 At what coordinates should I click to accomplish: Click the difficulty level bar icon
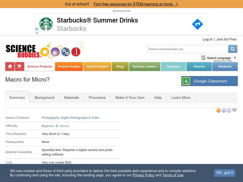tap(57, 126)
